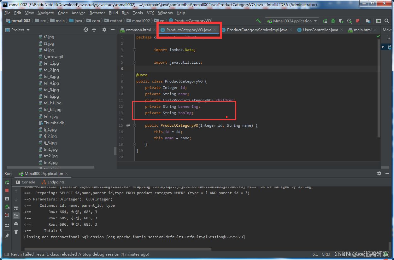Open the Run panel gear settings
Viewport: 394px width, 260px height.
[x=379, y=174]
